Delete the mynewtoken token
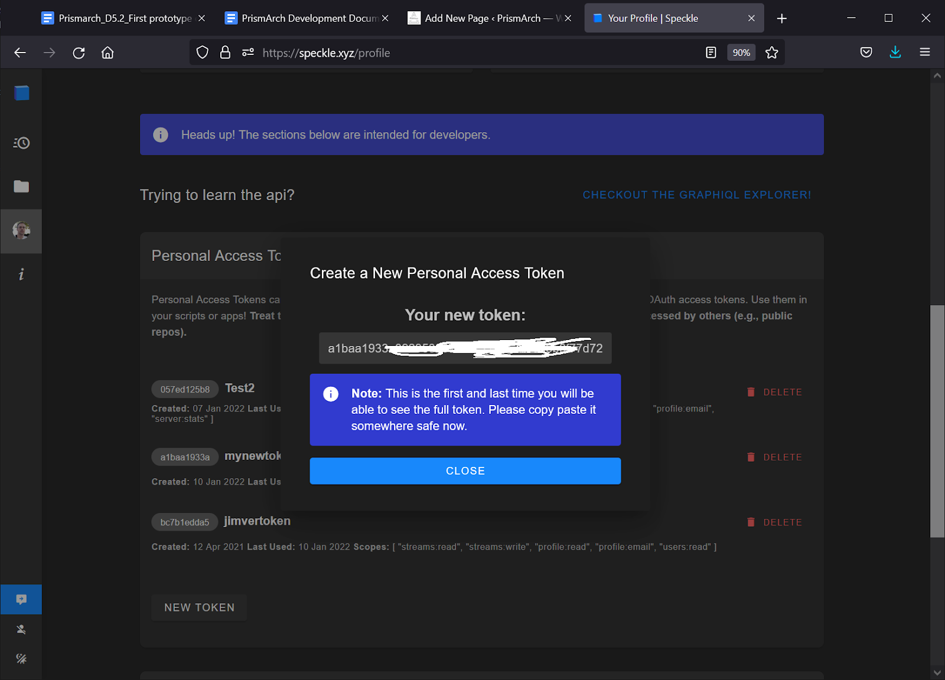Image resolution: width=945 pixels, height=680 pixels. coord(774,457)
